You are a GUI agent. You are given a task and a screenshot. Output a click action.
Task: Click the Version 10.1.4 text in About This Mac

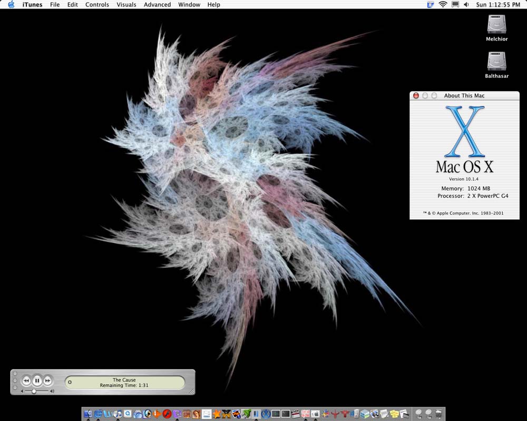click(x=464, y=179)
